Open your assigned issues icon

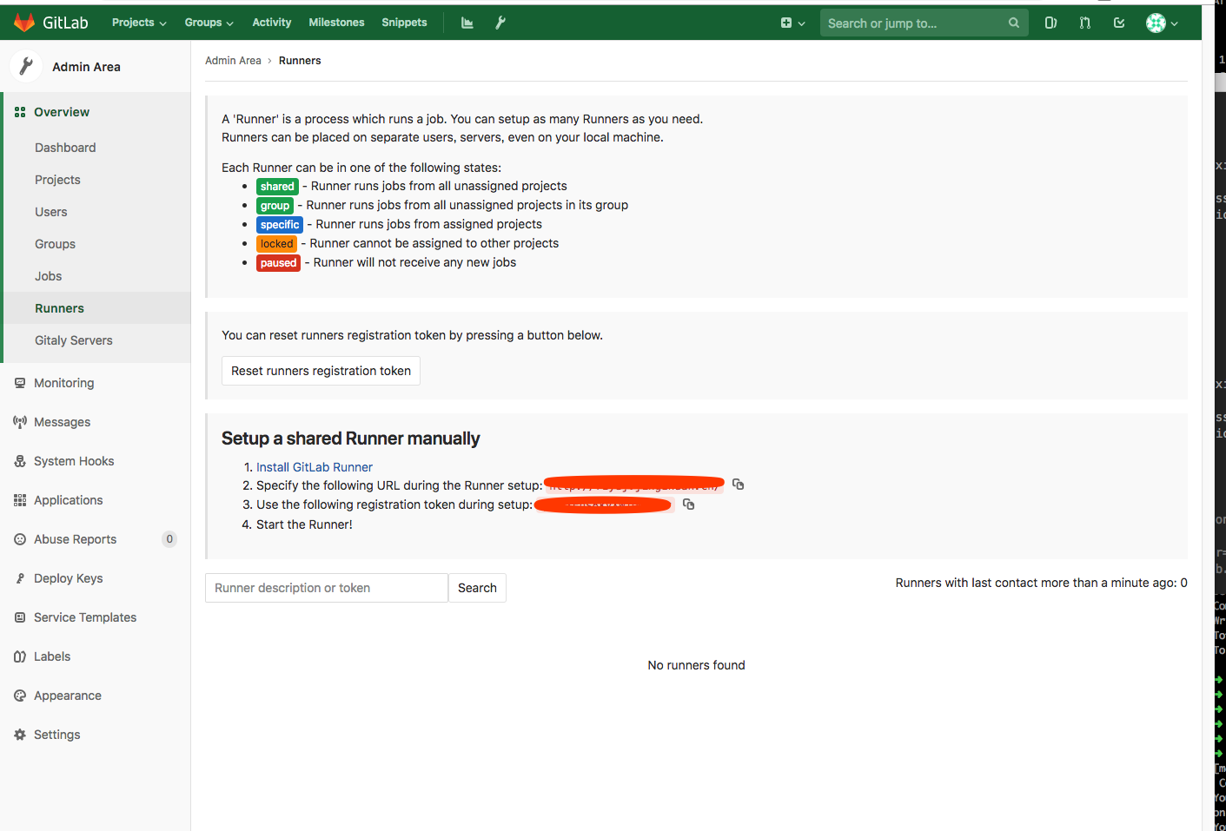click(x=1050, y=22)
